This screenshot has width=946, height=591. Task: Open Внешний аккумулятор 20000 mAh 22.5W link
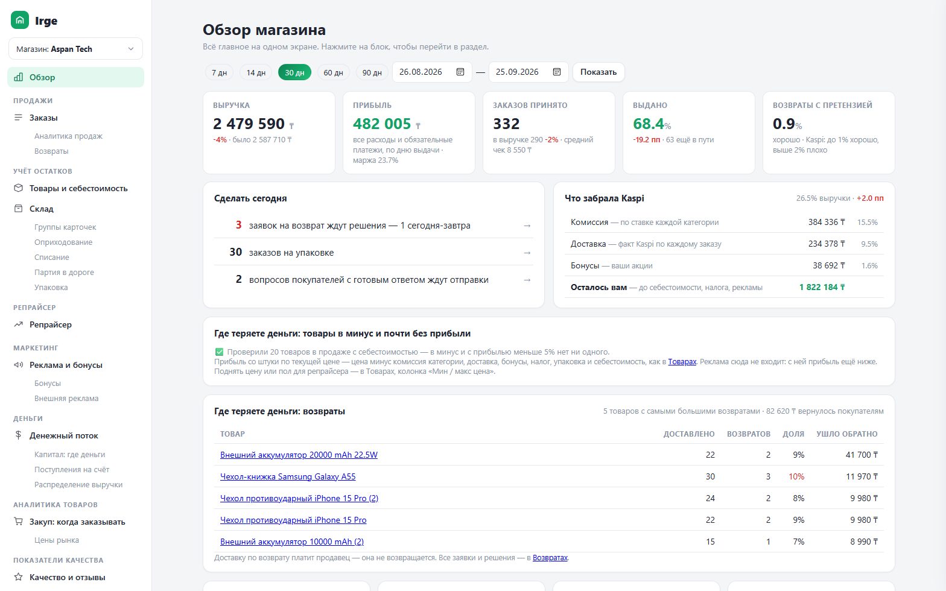coord(299,455)
